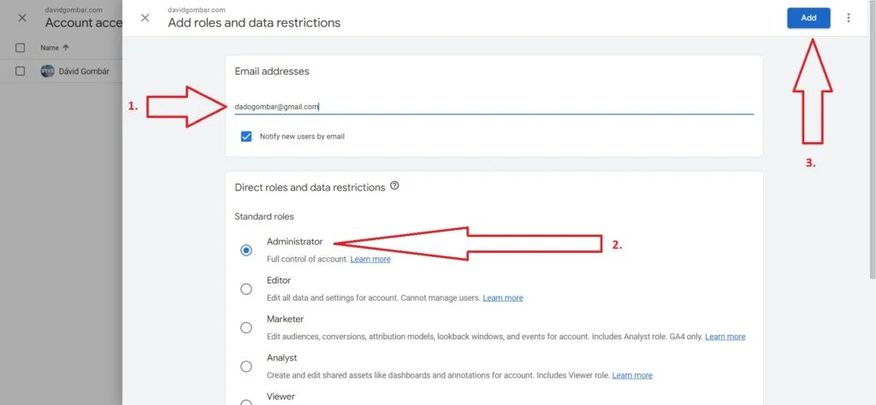This screenshot has height=405, width=876.
Task: Open Learn more link for Editor role
Action: (503, 298)
